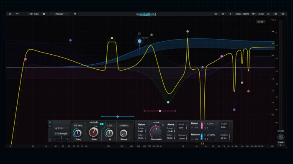Image resolution: width=293 pixels, height=164 pixels.
Task: Toggle the cyan dynamic link switch near Gain
Action: (x=102, y=124)
